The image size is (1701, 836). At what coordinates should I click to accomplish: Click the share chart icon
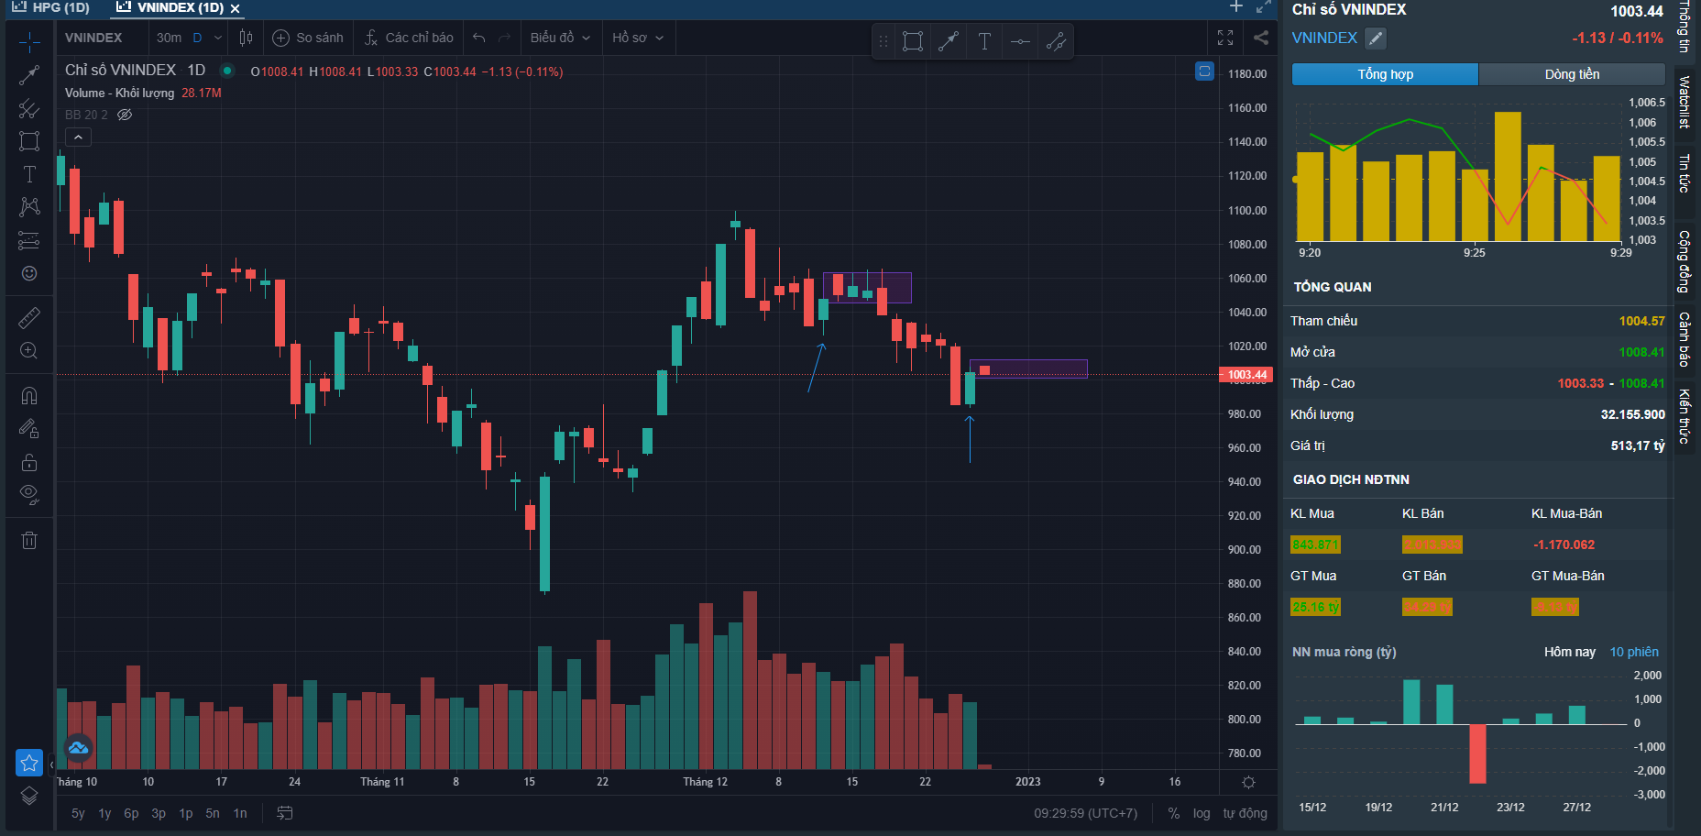[1261, 38]
